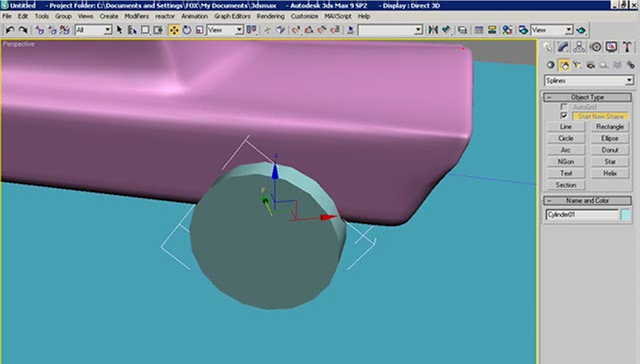Viewport: 640px width, 364px height.
Task: Open the Utilities hammer panel tab
Action: pos(627,47)
